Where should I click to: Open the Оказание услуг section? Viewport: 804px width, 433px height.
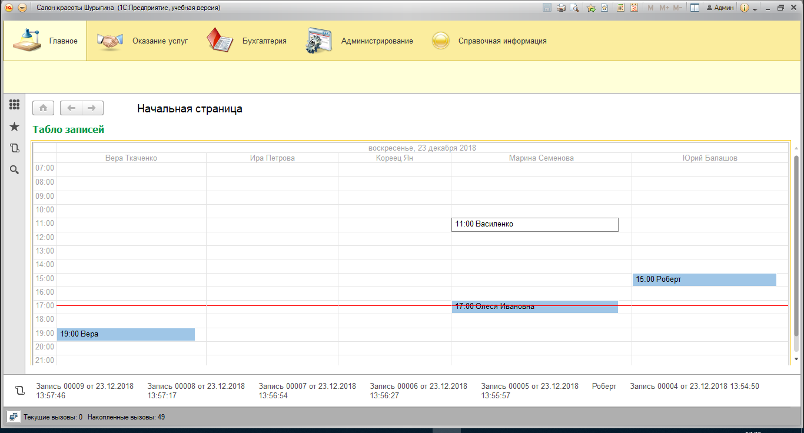tap(142, 41)
